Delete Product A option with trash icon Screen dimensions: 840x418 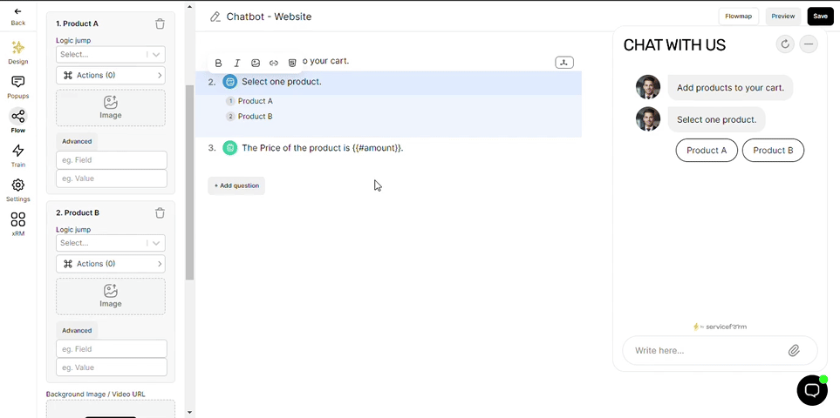160,24
